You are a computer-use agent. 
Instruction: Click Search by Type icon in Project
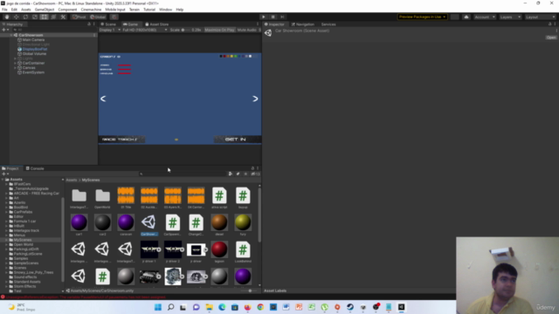pyautogui.click(x=231, y=174)
